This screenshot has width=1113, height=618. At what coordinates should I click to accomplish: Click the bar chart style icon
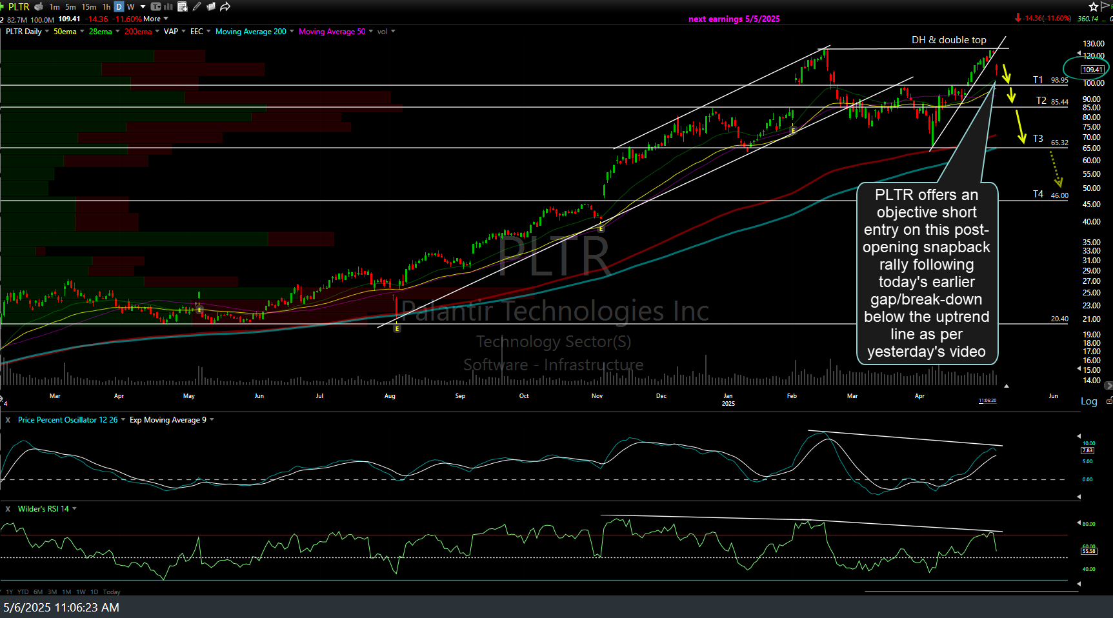pyautogui.click(x=168, y=6)
